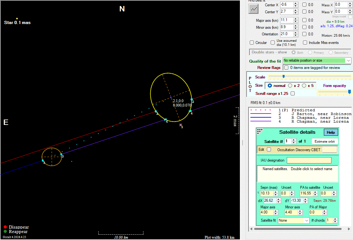The image size is (353, 240).
Task: Click the Satellite # spinner arrows
Action: 293,141
